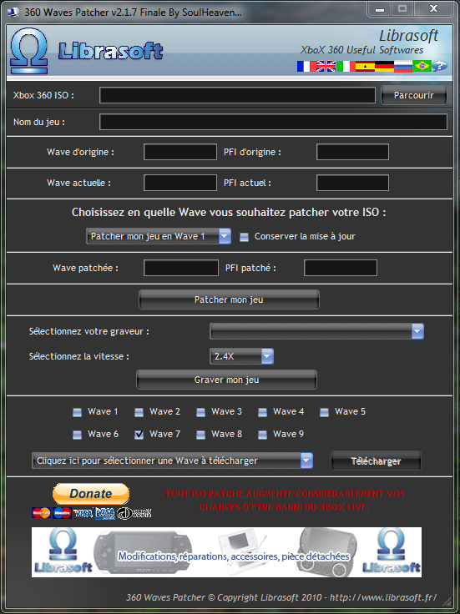Open the Patcher mon jeu en Wave dropdown
This screenshot has width=460, height=614.
(159, 236)
